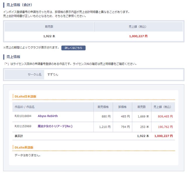The image size is (187, 173).
Task: Click the データはありません message
Action: pos(27,155)
